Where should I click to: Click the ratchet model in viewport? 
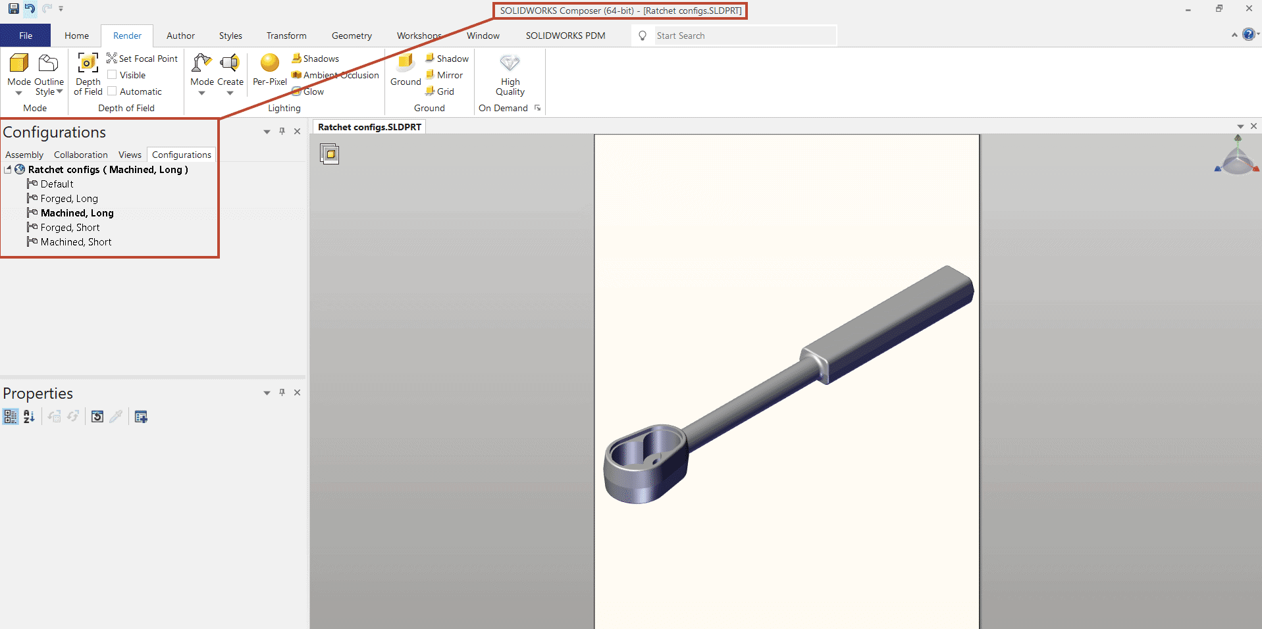pyautogui.click(x=788, y=385)
